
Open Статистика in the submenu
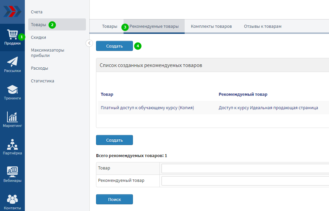click(x=42, y=81)
